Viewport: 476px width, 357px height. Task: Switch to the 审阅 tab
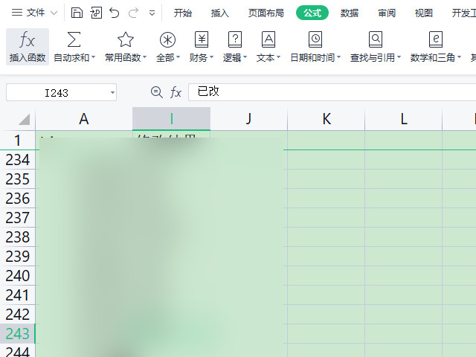(387, 13)
